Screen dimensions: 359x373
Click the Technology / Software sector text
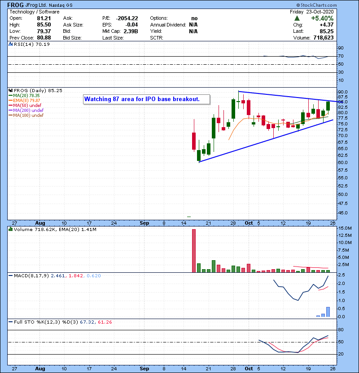35,12
